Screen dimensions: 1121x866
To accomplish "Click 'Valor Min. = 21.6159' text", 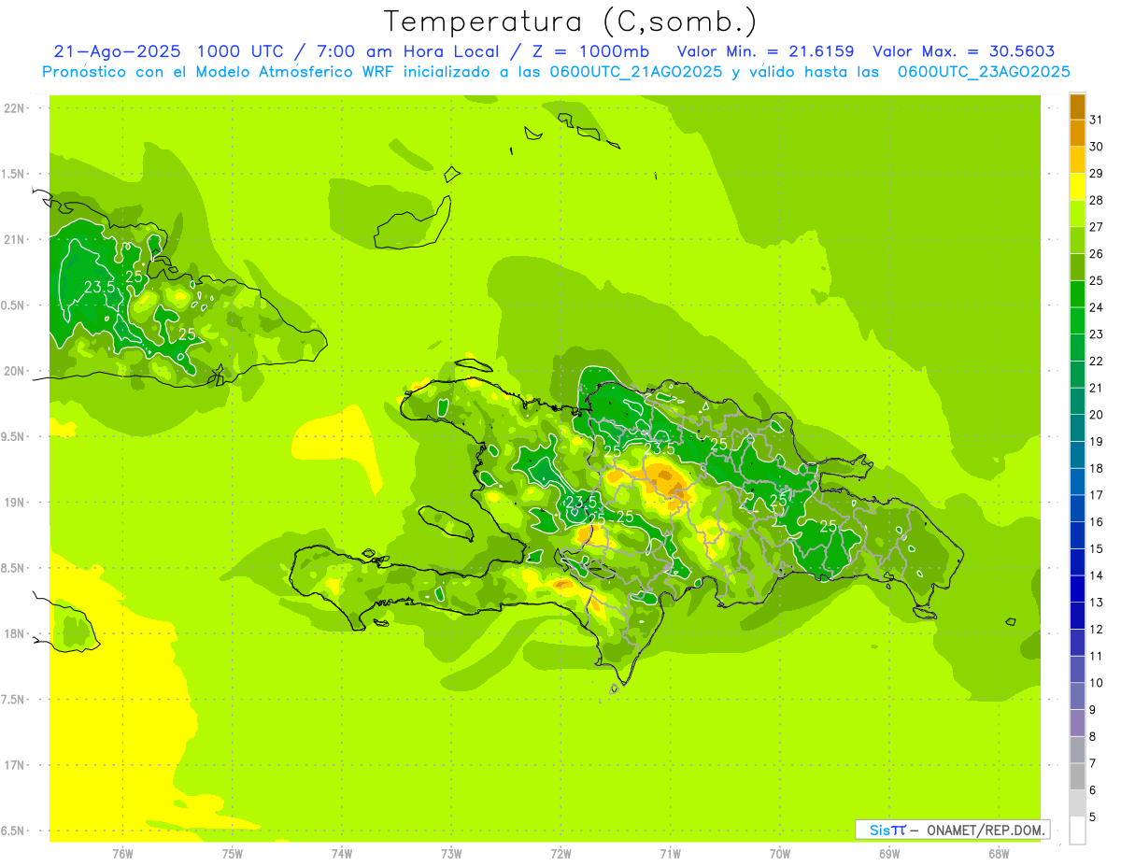I will 765,51.
